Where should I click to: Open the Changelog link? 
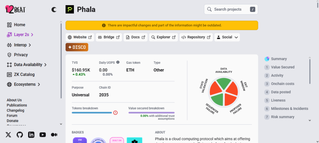coord(16,110)
